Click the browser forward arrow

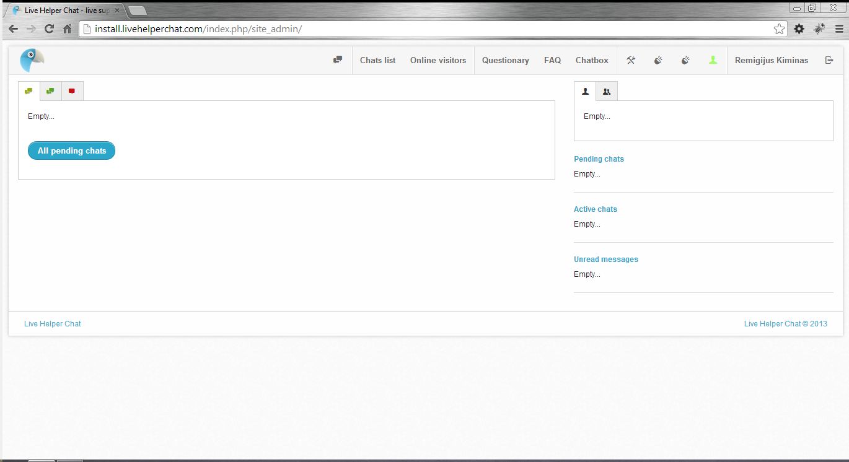coord(31,29)
